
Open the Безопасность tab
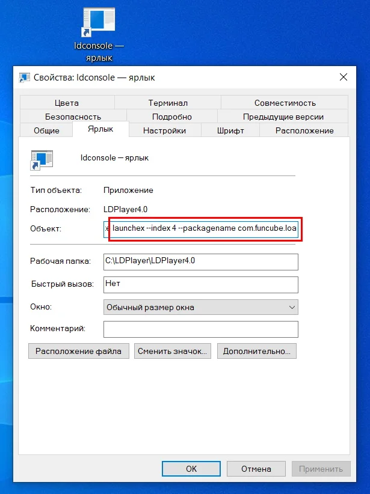(73, 117)
